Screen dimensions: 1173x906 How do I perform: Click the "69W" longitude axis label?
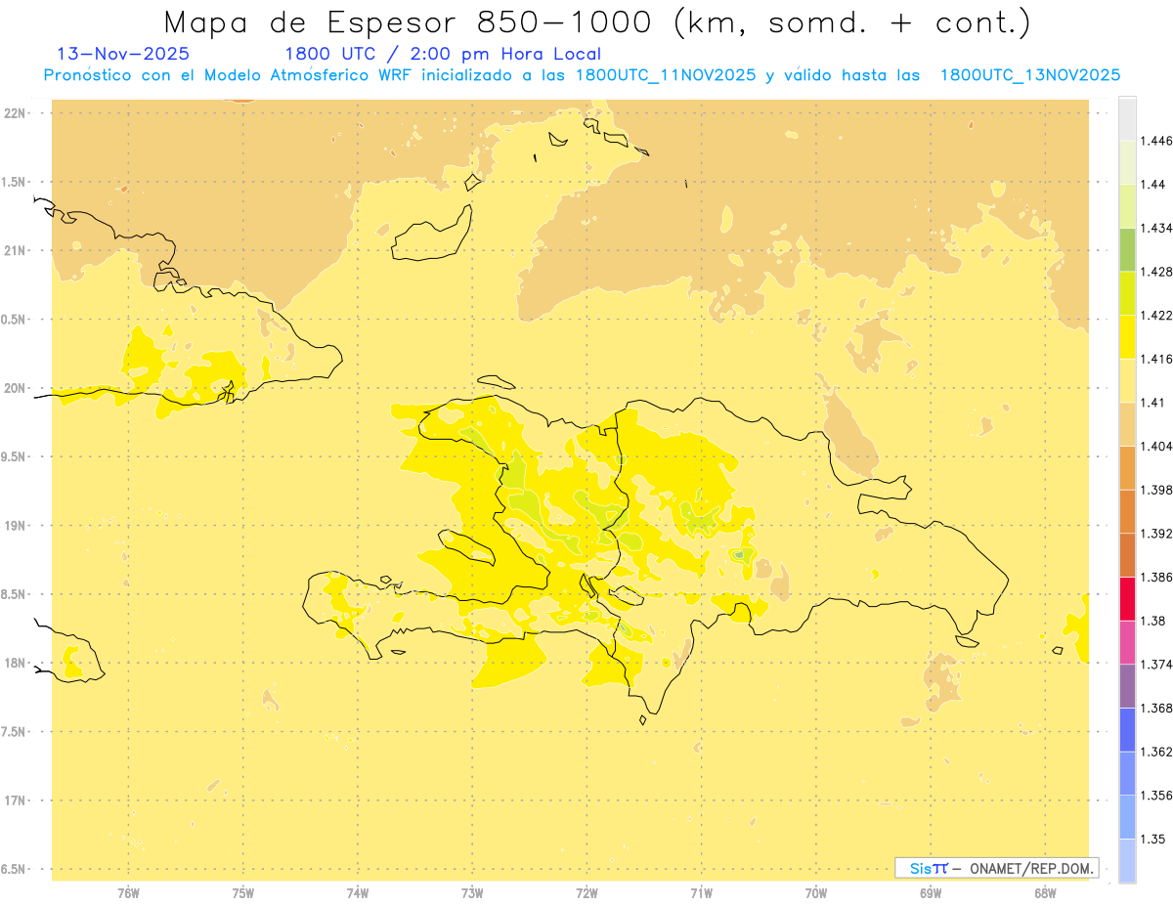(x=931, y=893)
